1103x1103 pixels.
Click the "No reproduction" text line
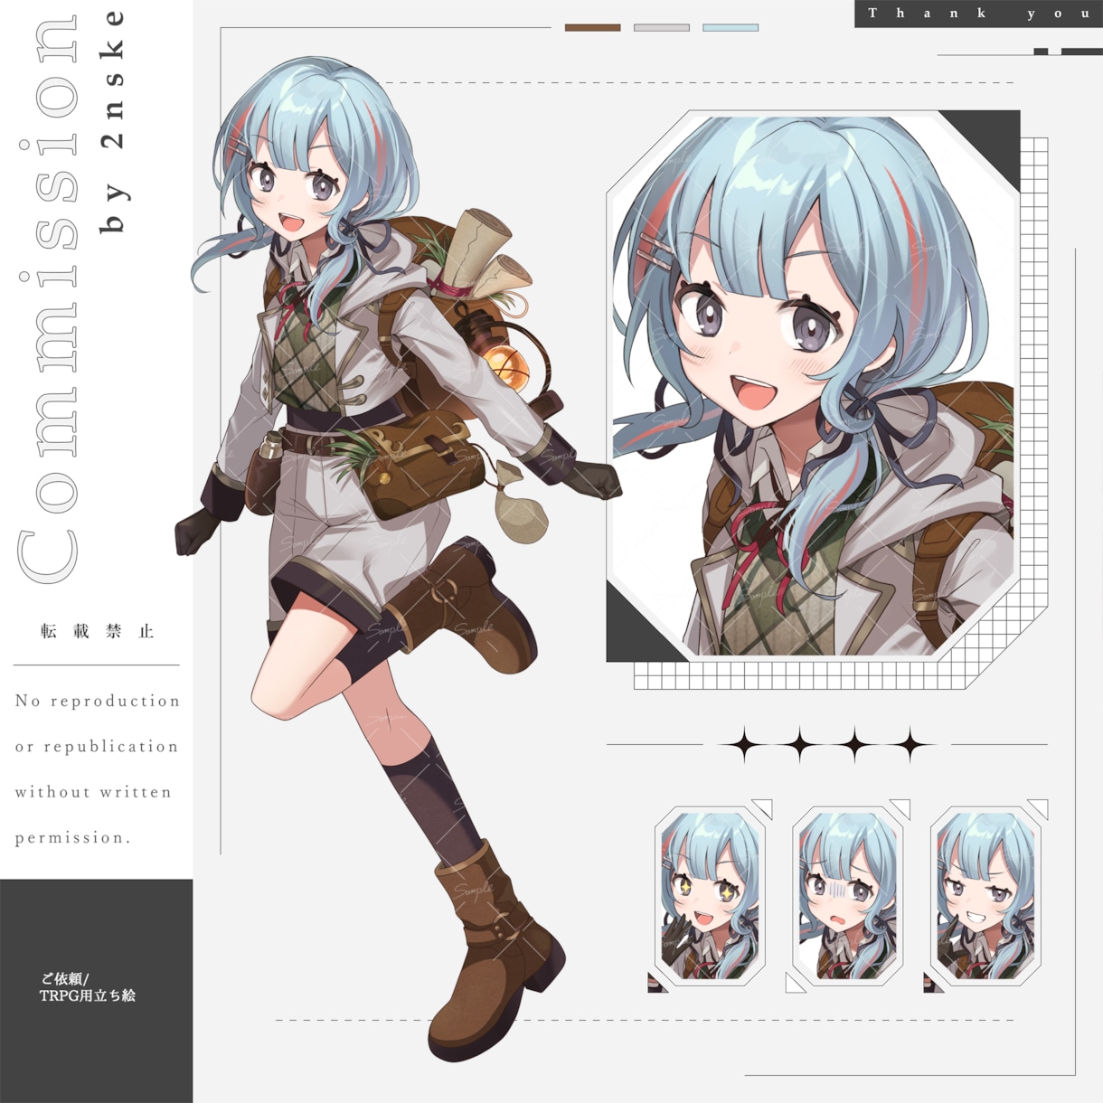pyautogui.click(x=98, y=701)
